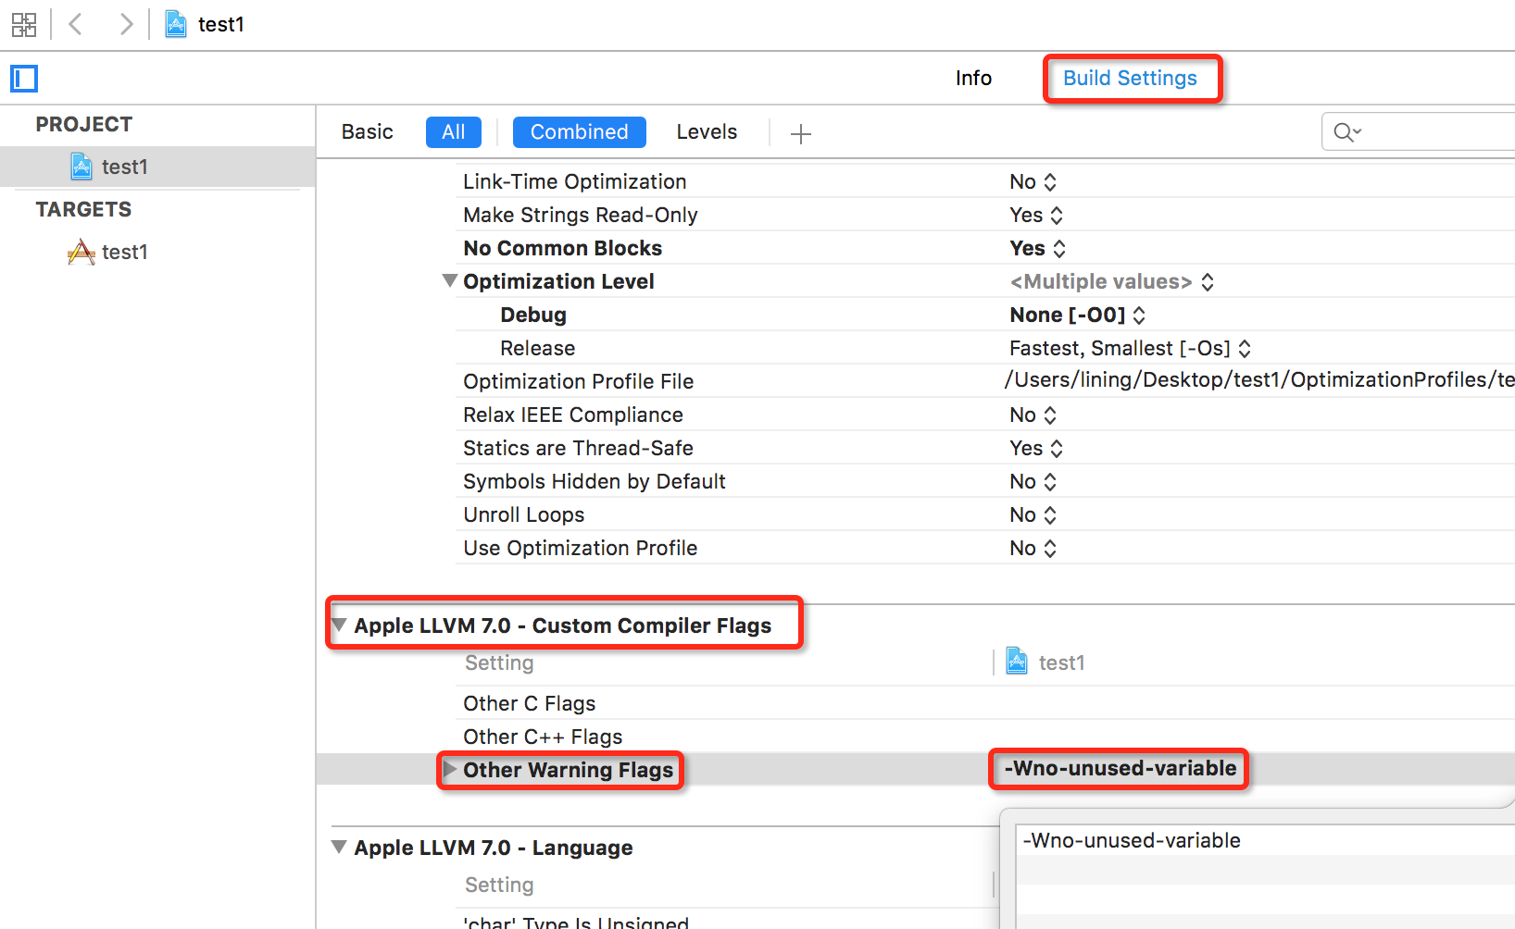Click the test1 project icon in jump bar

(x=176, y=24)
